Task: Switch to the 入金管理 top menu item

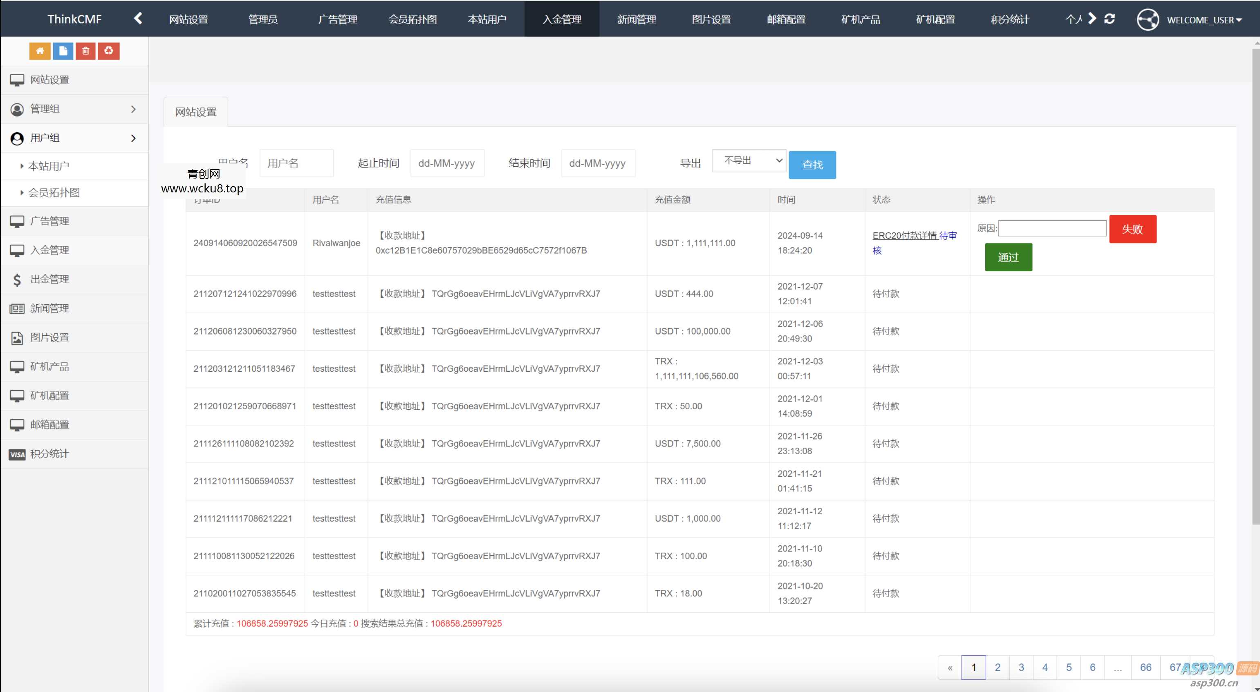Action: [561, 19]
